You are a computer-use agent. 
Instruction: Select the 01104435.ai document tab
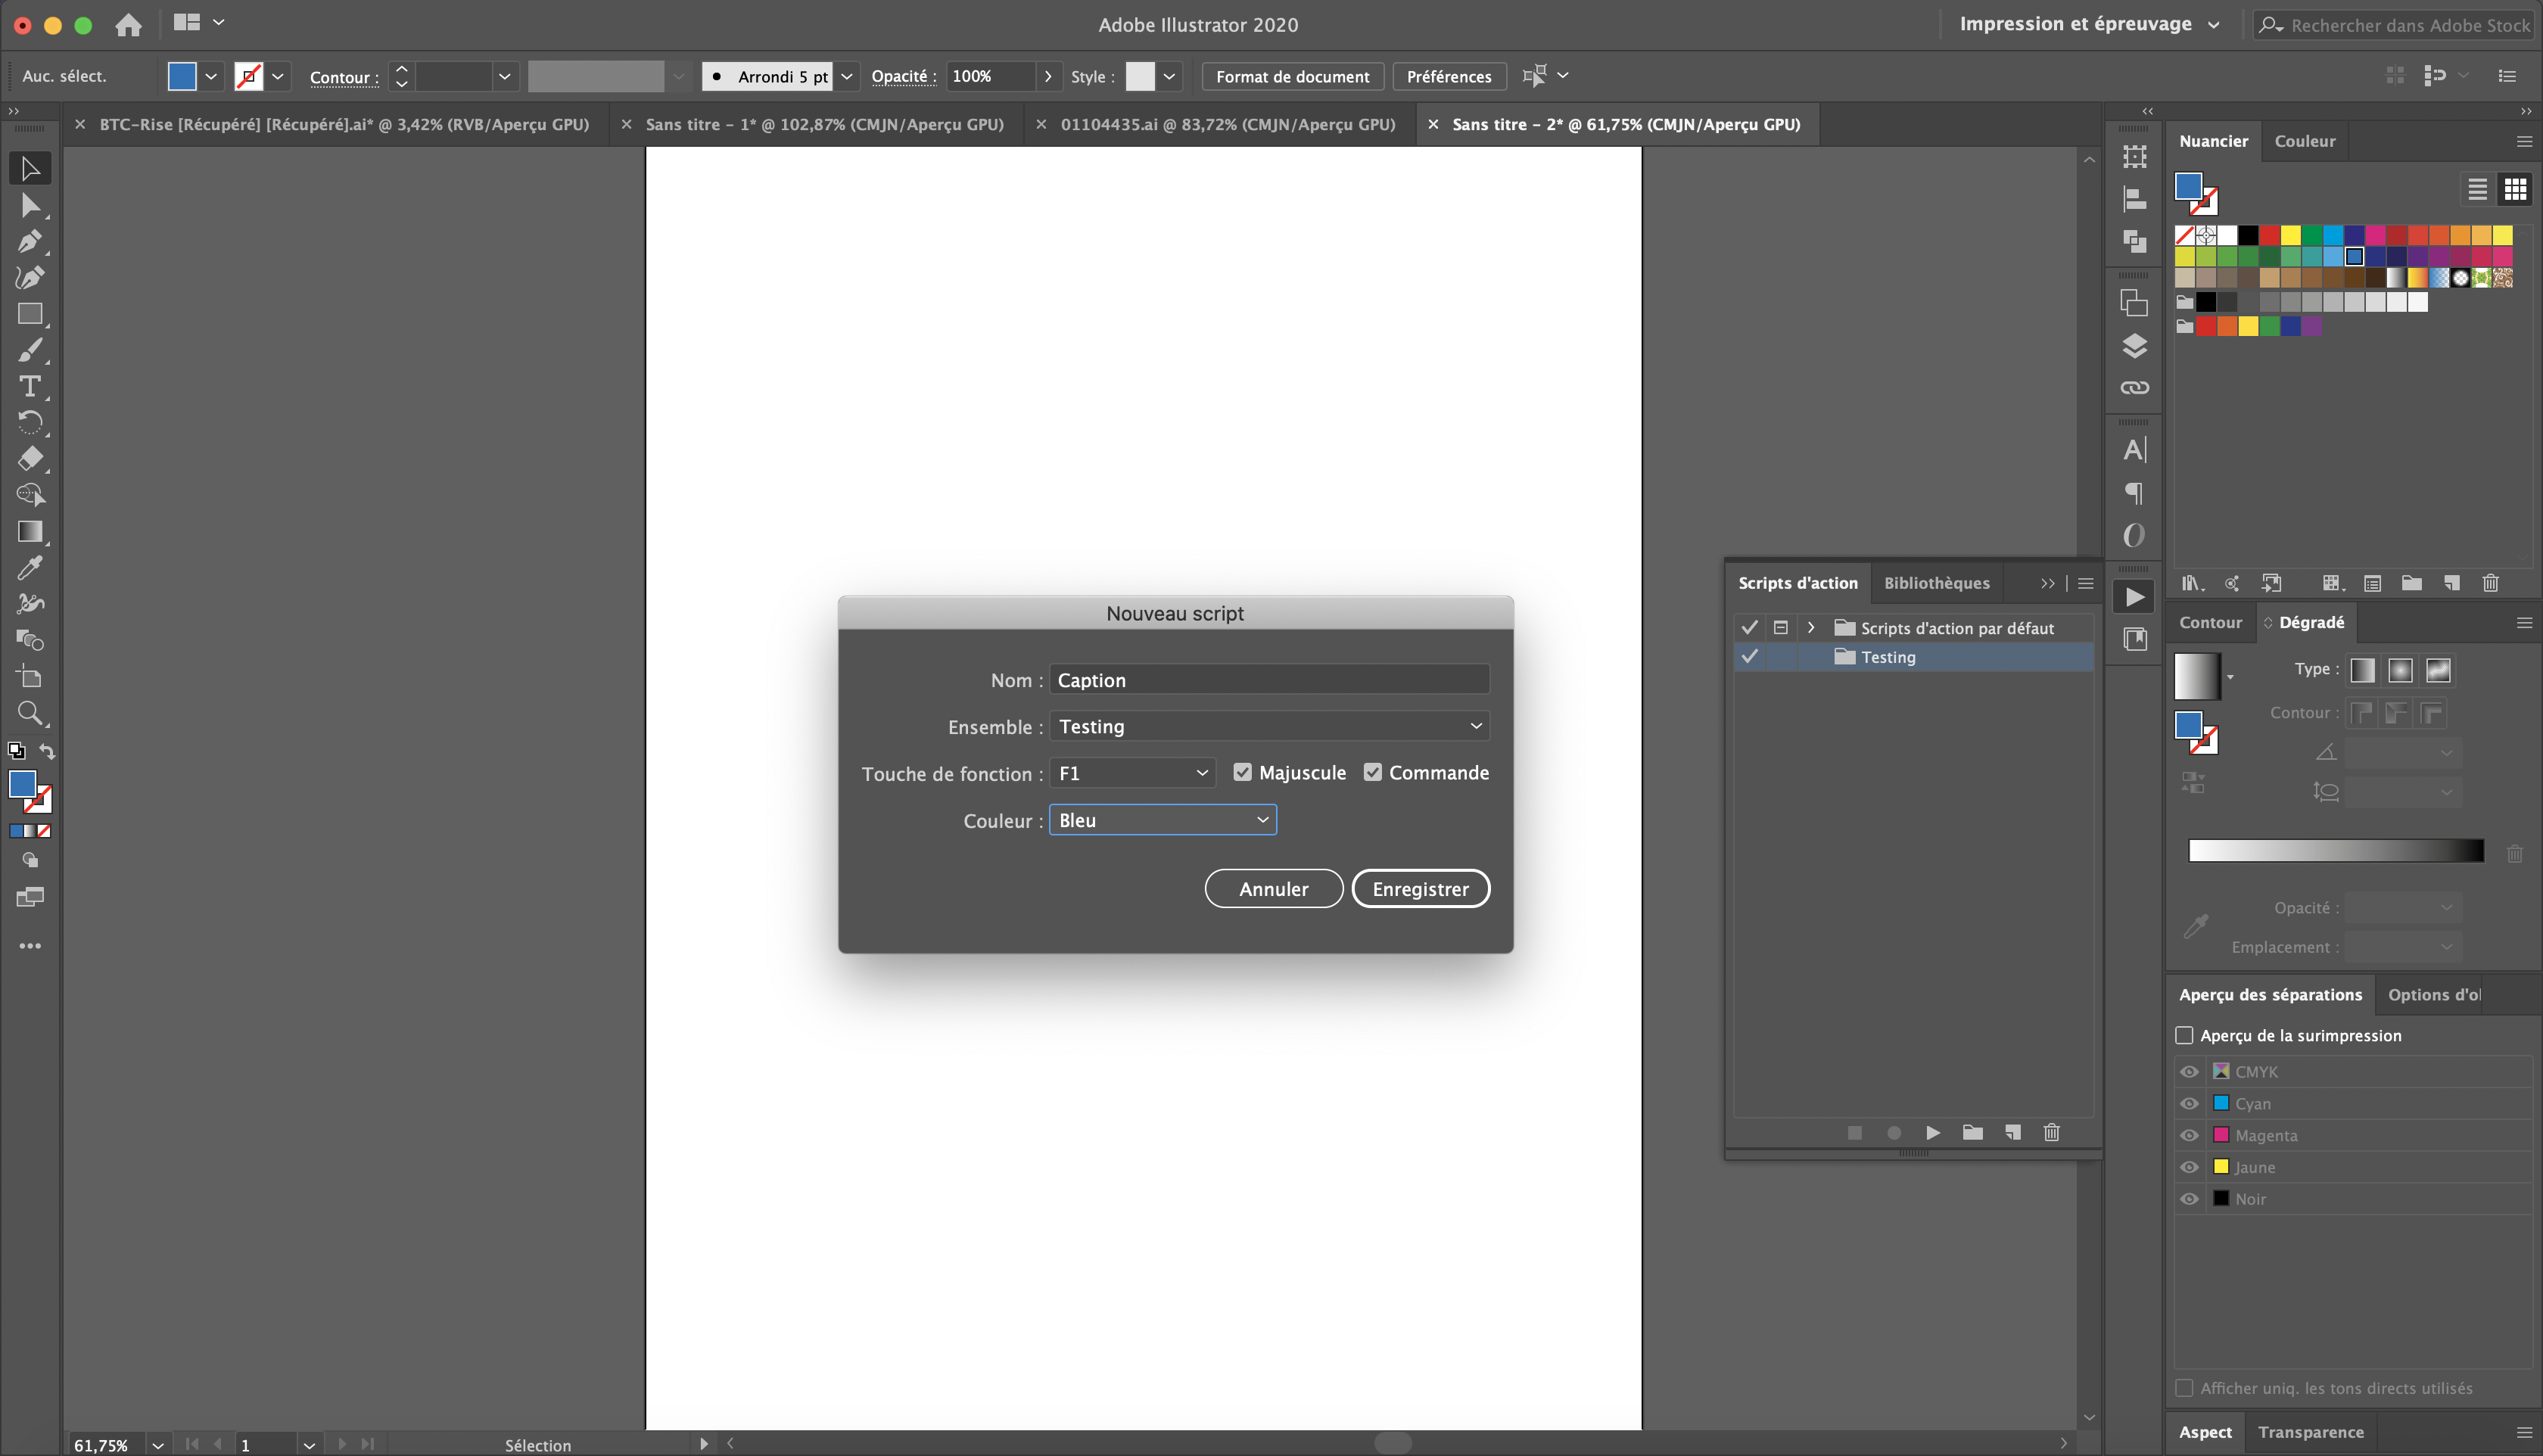coord(1228,124)
